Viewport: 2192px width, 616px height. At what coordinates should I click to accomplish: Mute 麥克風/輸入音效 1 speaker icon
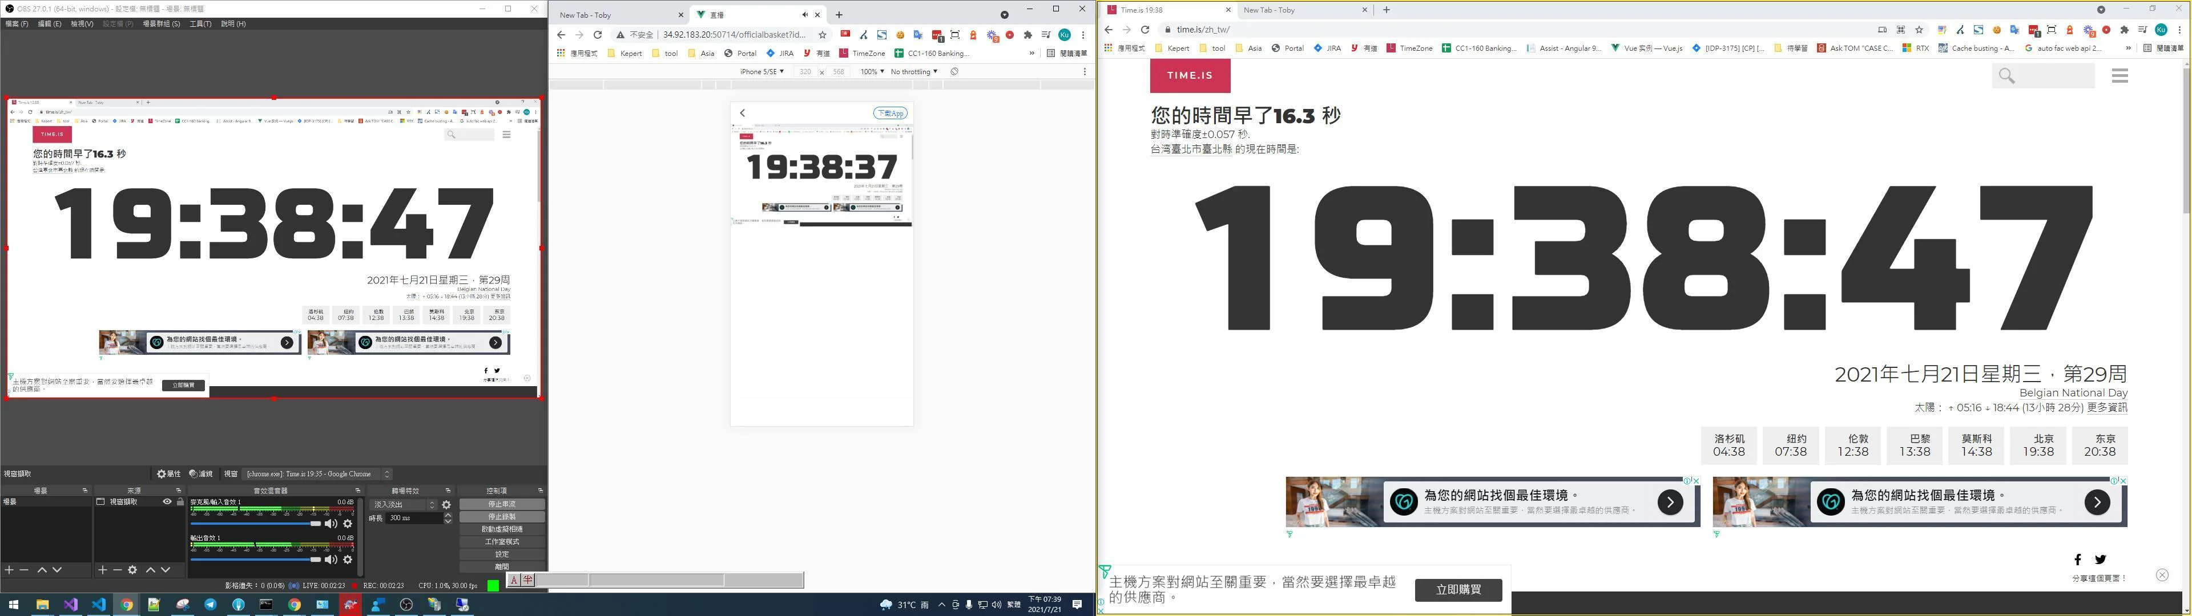pyautogui.click(x=331, y=524)
